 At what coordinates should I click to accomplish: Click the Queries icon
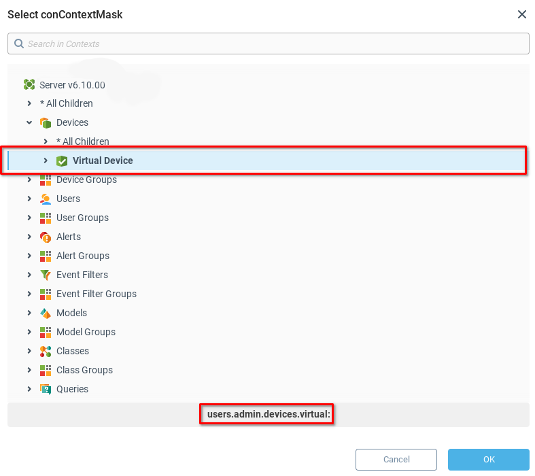[46, 389]
